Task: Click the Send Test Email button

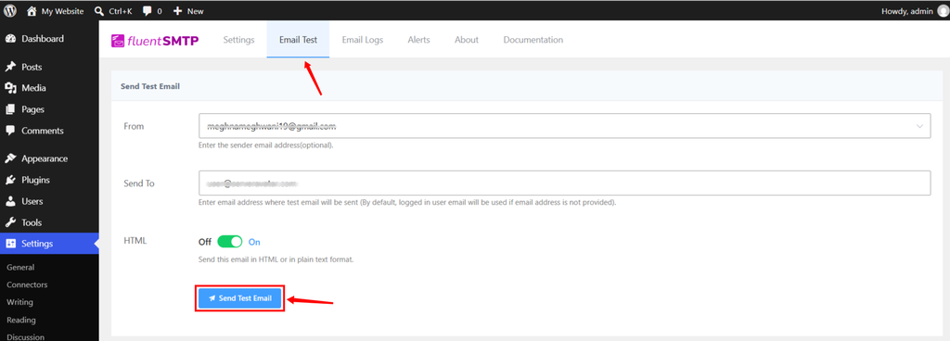Action: coord(240,298)
